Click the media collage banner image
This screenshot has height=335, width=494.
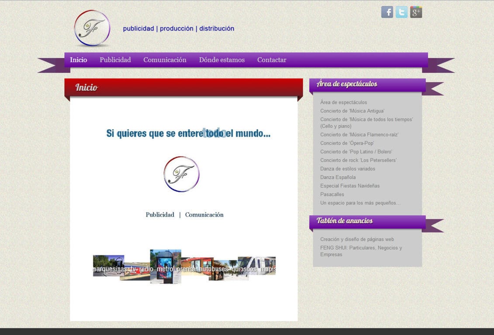[x=184, y=267]
